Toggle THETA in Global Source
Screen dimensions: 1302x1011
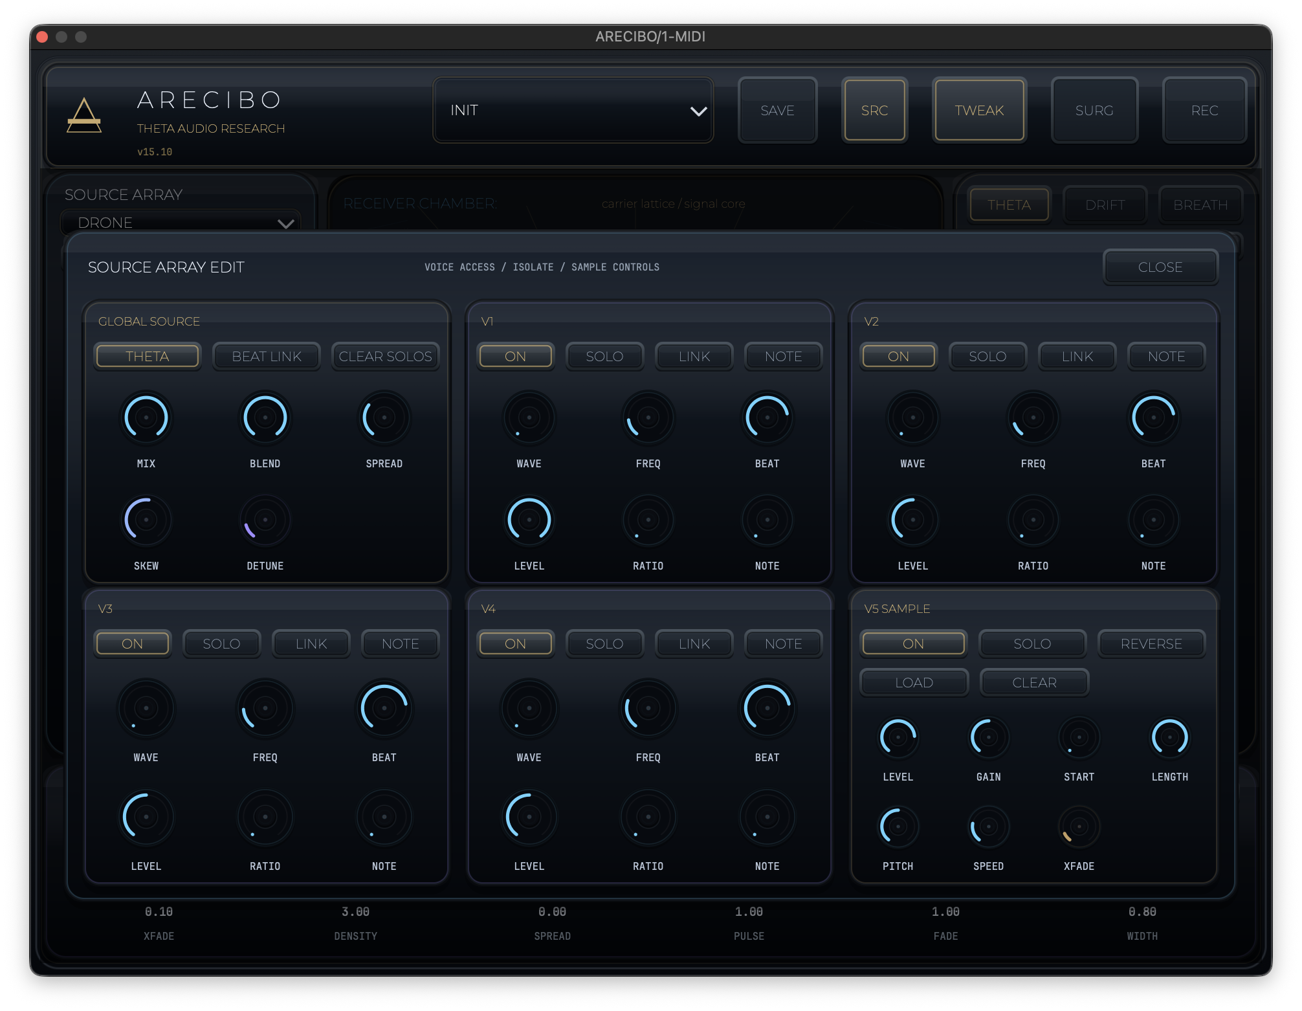(x=148, y=357)
